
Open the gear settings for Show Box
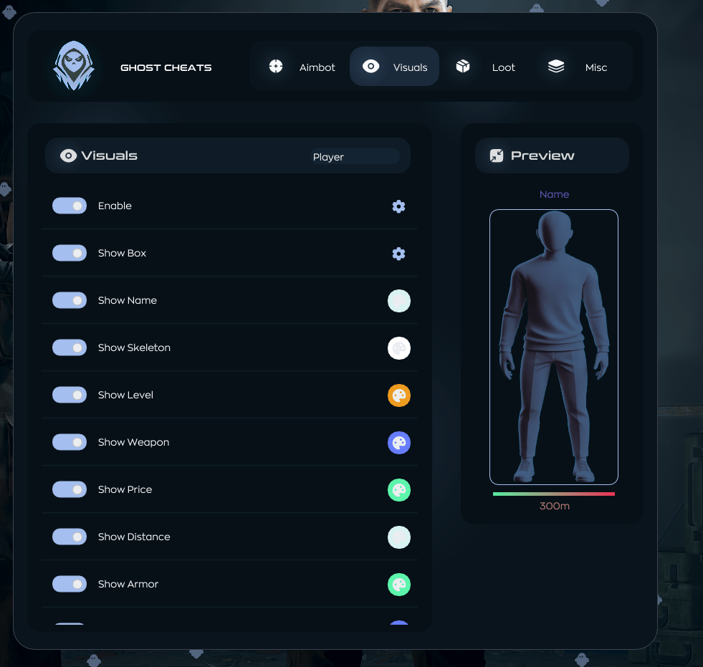click(x=398, y=254)
